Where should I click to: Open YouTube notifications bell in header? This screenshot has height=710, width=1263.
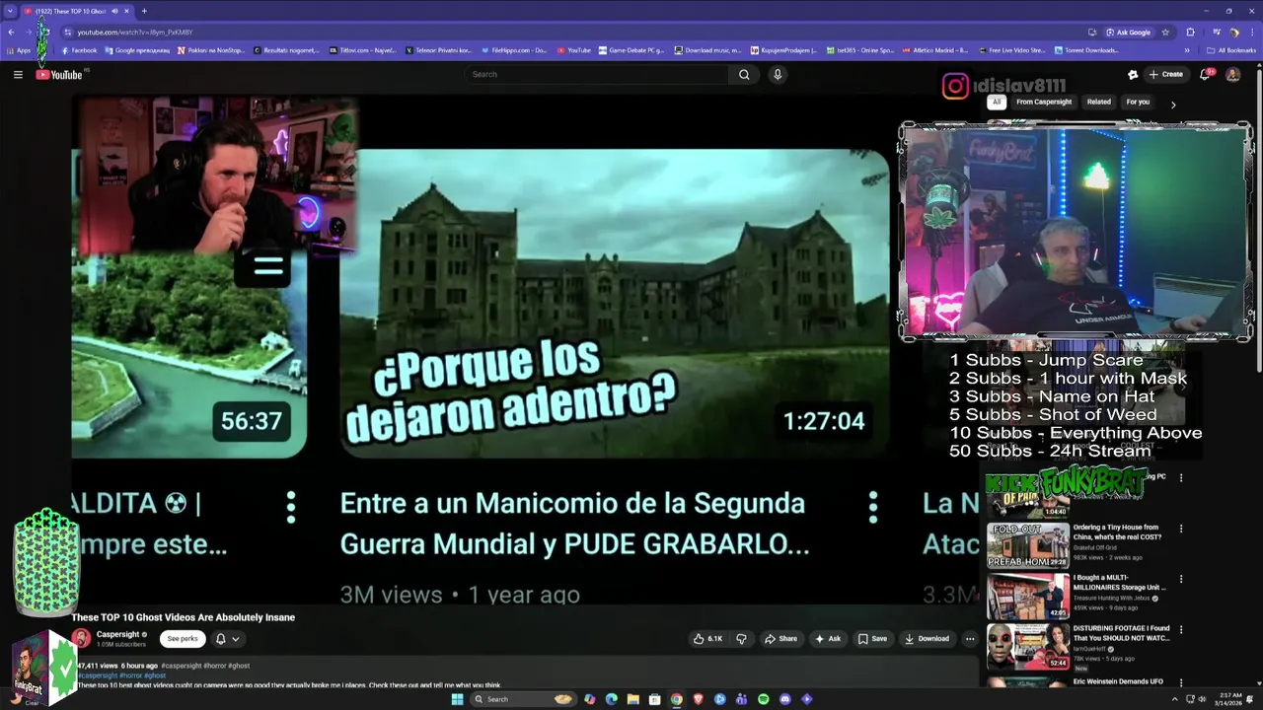(1205, 75)
